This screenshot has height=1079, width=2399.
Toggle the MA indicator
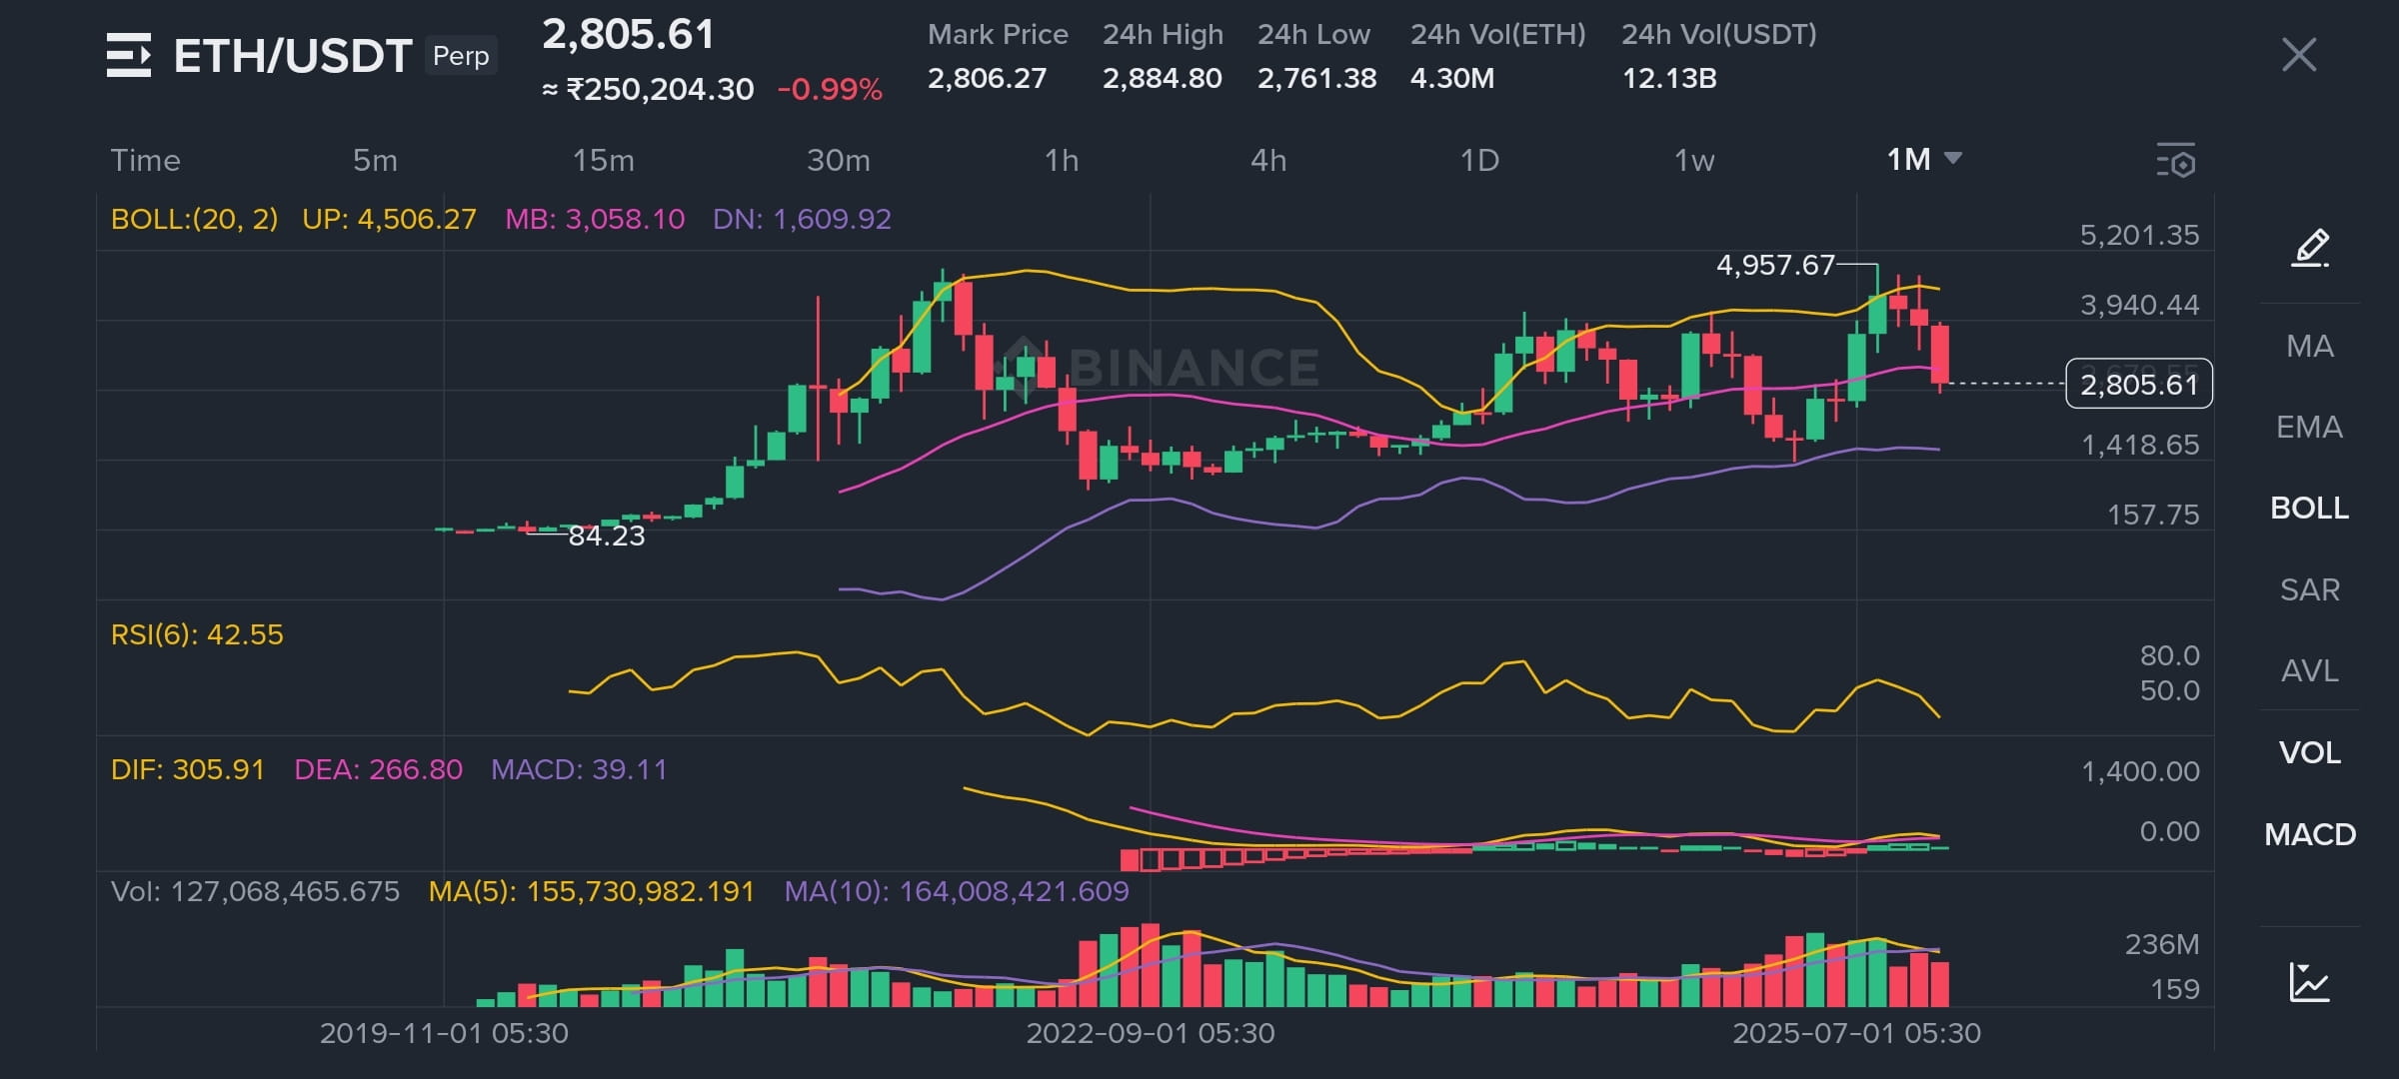(x=2309, y=346)
